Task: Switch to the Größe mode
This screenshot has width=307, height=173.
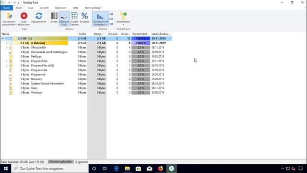Action: click(x=54, y=18)
